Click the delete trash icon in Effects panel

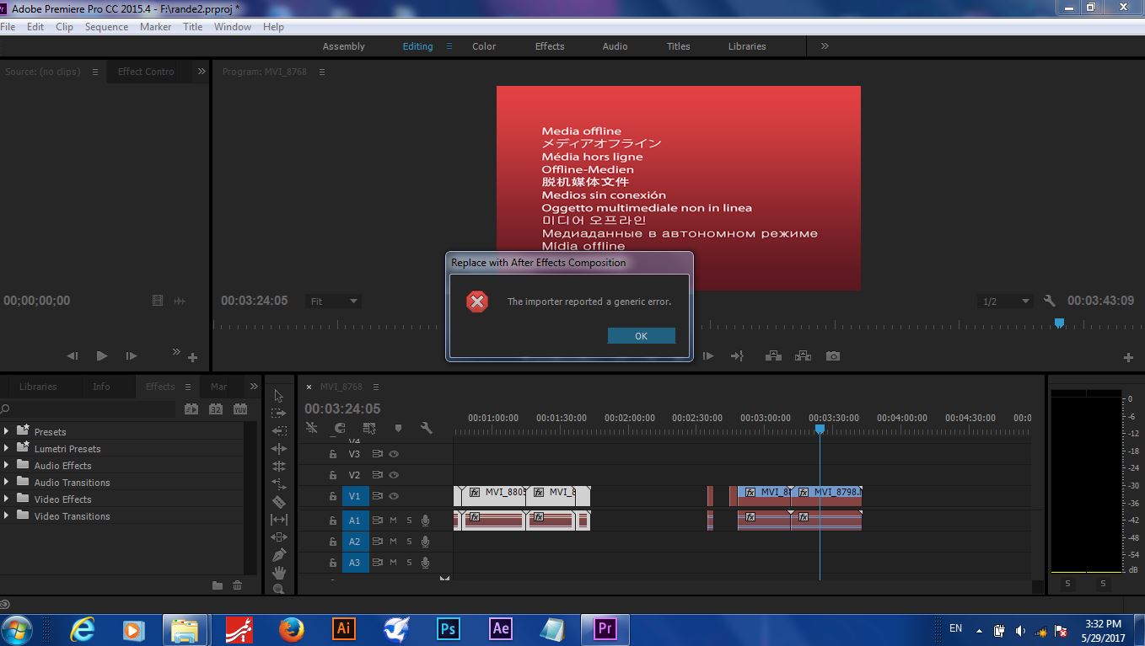tap(237, 585)
